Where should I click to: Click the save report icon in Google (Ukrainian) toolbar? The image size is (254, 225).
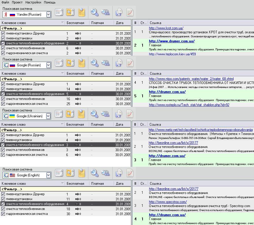pyautogui.click(x=119, y=114)
